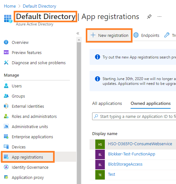Image resolution: width=176 pixels, height=184 pixels.
Task: Click the search preview info banner
Action: [x=133, y=57]
